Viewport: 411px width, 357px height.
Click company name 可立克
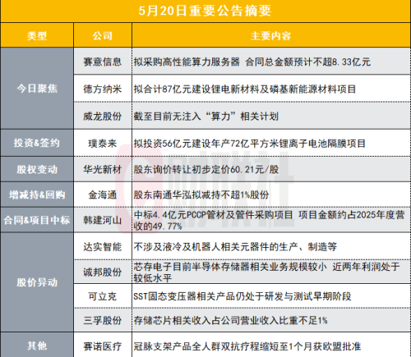[103, 296]
